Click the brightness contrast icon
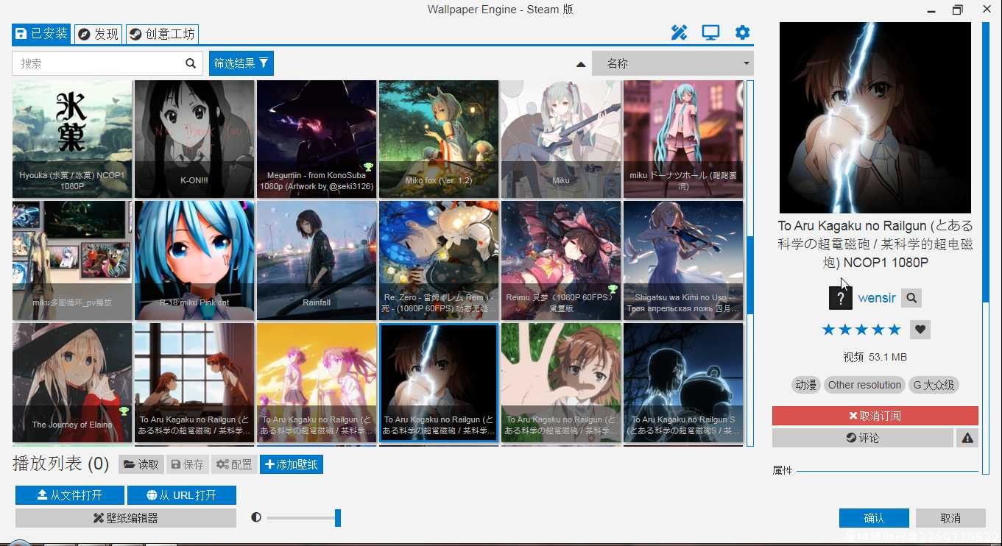The height and width of the screenshot is (546, 1002). pos(256,517)
